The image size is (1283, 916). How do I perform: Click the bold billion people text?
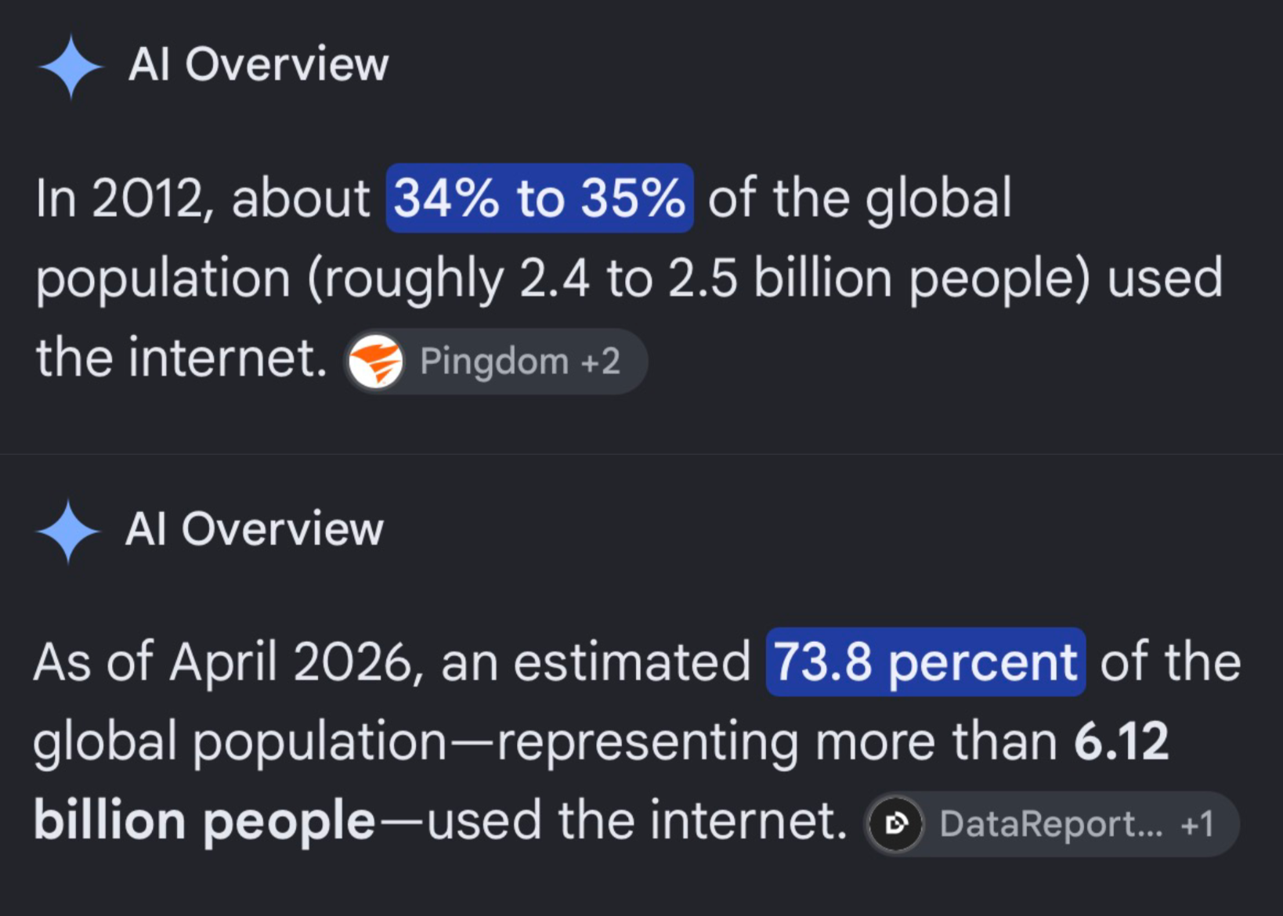coord(204,822)
